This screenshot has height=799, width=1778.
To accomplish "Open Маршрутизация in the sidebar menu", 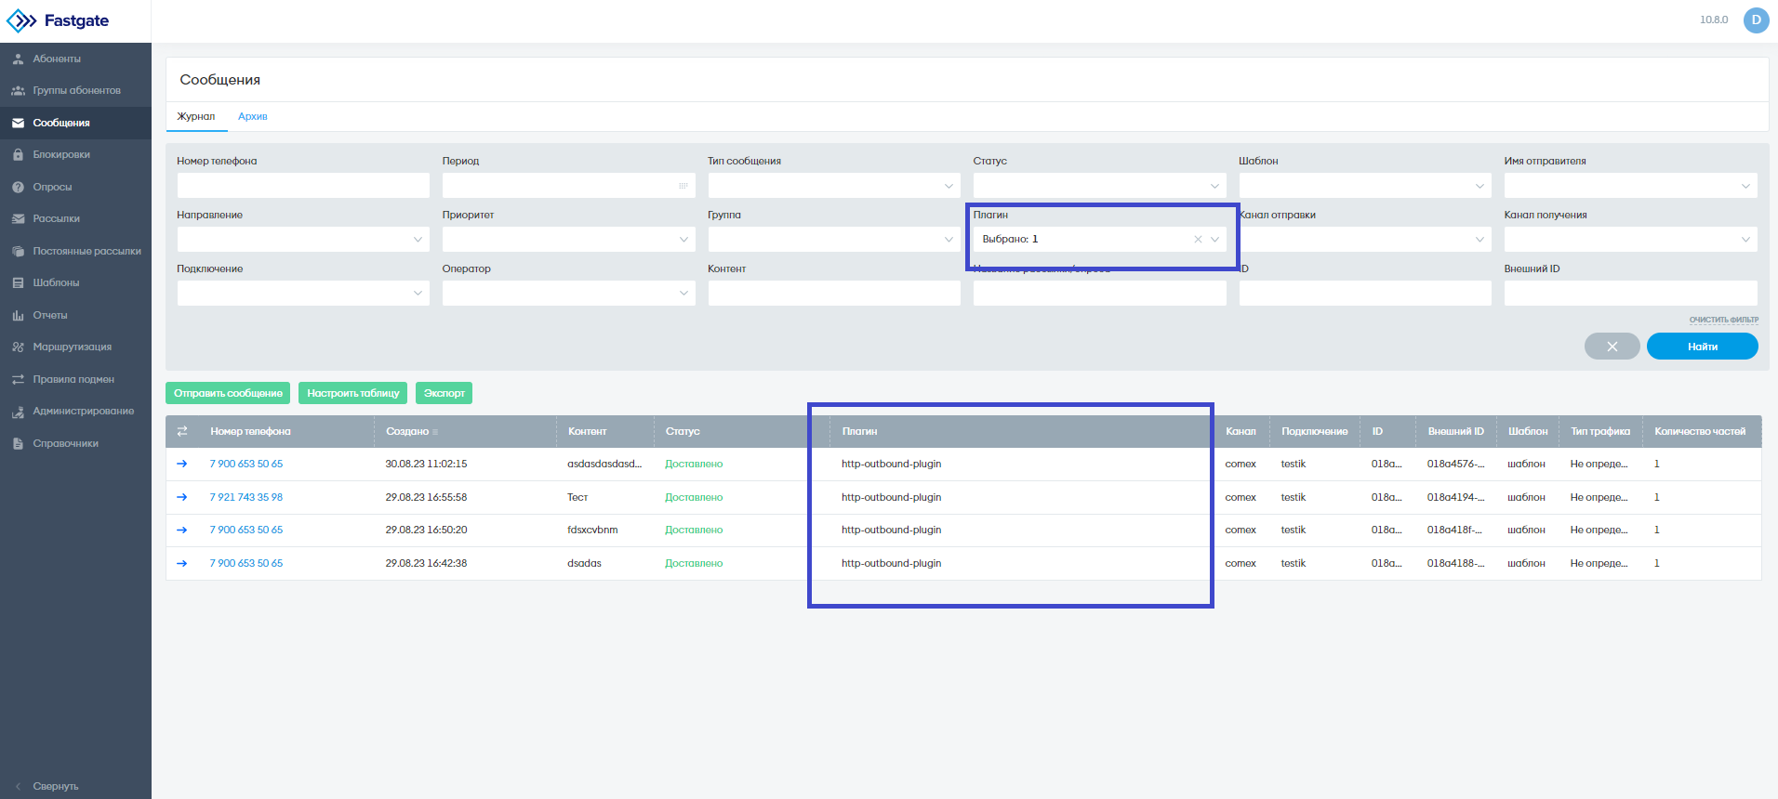I will (x=73, y=347).
